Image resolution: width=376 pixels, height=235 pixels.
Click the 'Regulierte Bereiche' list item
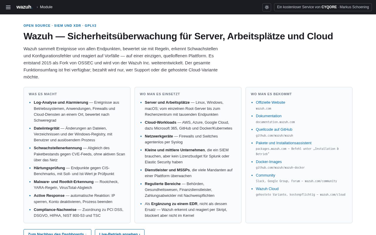point(190,190)
